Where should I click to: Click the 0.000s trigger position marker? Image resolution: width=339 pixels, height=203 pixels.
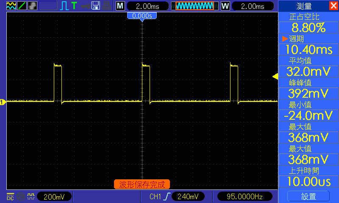142,16
